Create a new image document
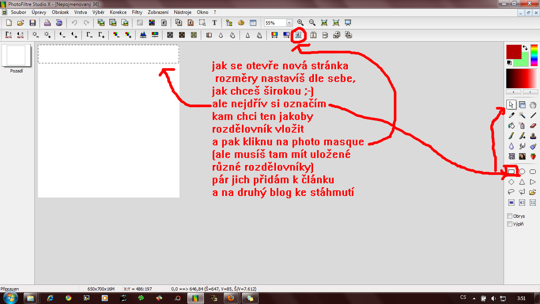The width and height of the screenshot is (540, 304). tap(9, 23)
